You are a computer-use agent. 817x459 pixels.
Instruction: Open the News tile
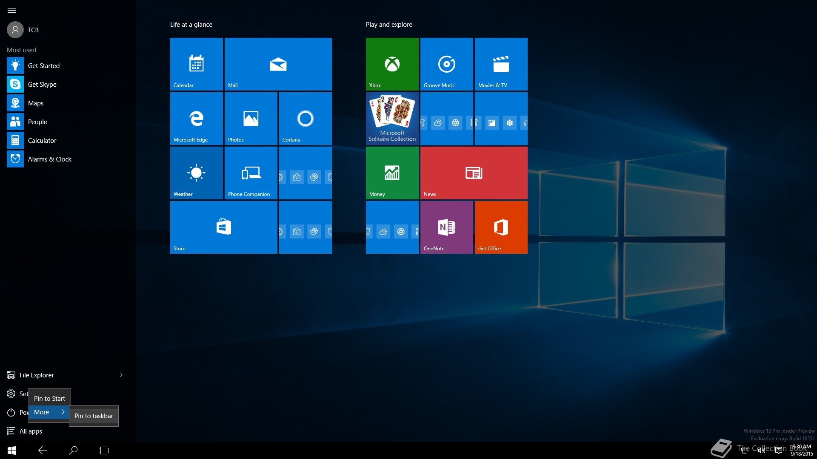[x=474, y=173]
